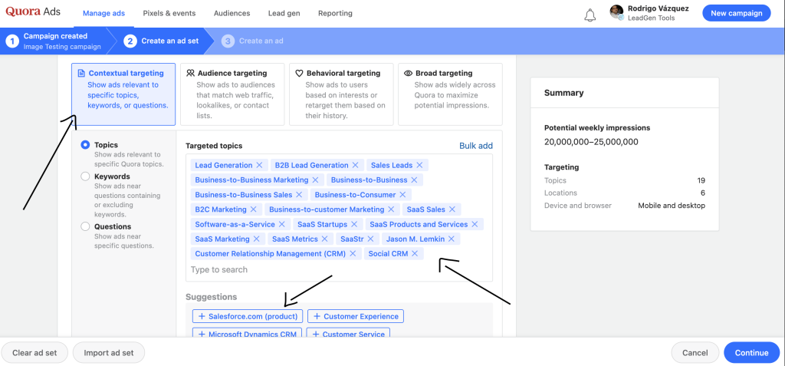Open the Lead gen tab
The height and width of the screenshot is (366, 785).
284,14
